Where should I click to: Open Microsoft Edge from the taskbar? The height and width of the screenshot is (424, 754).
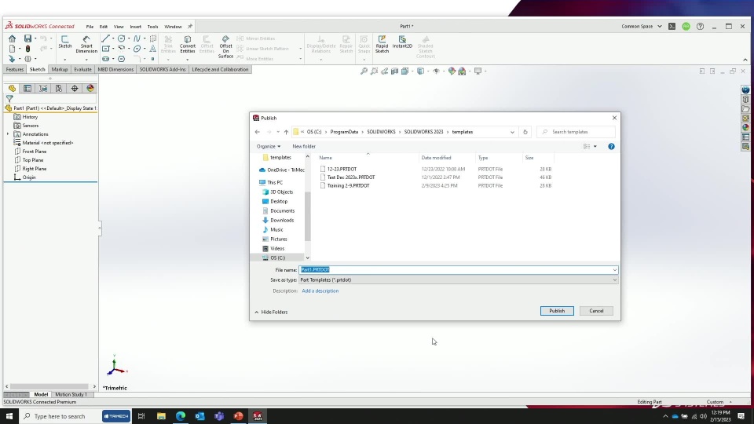181,416
